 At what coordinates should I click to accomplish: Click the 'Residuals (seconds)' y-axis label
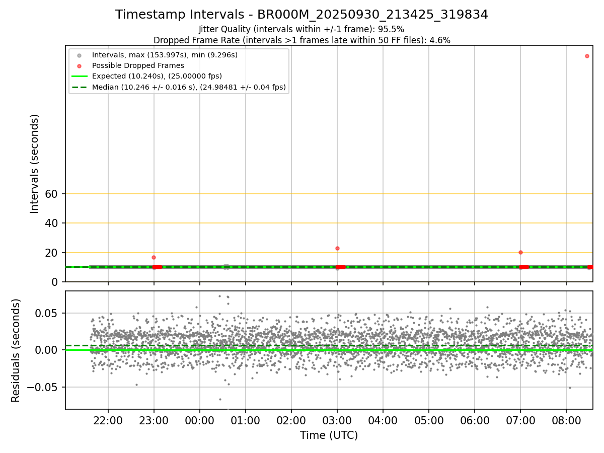tap(16, 350)
